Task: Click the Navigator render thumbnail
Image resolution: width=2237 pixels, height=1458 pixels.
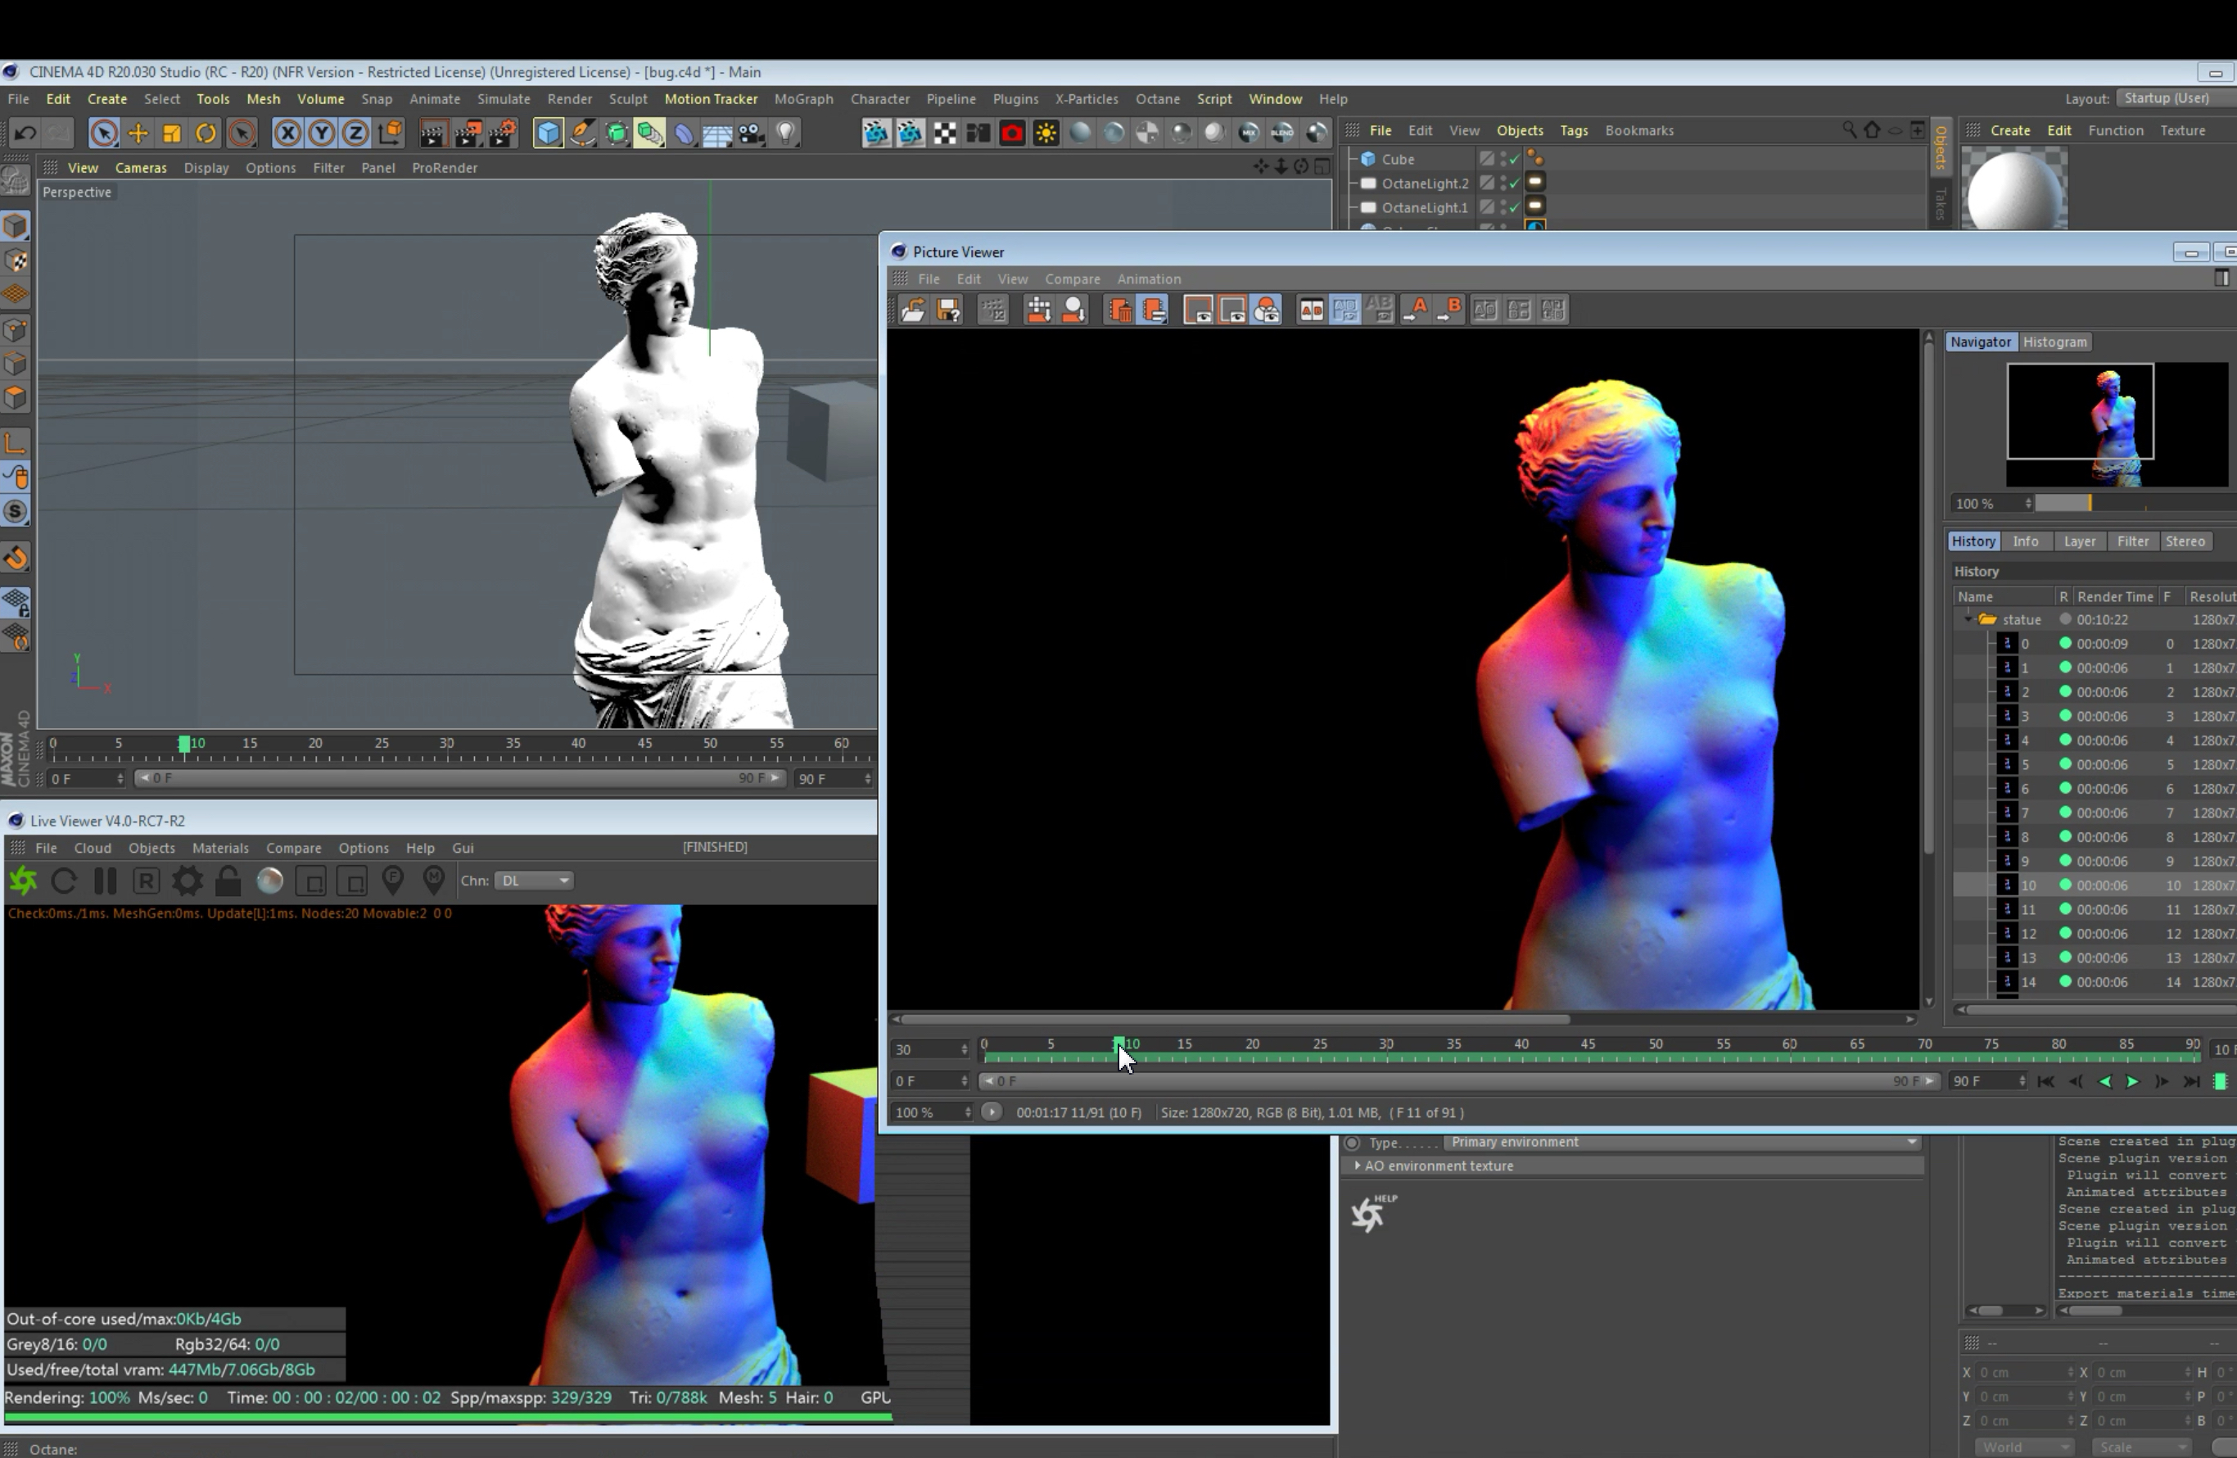Action: [2080, 412]
